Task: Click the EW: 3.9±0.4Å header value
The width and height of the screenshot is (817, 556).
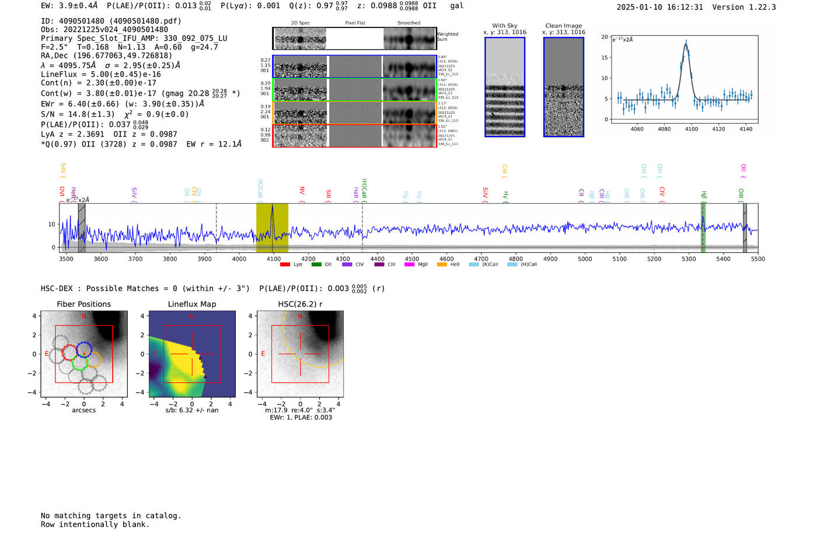Action: pos(69,6)
